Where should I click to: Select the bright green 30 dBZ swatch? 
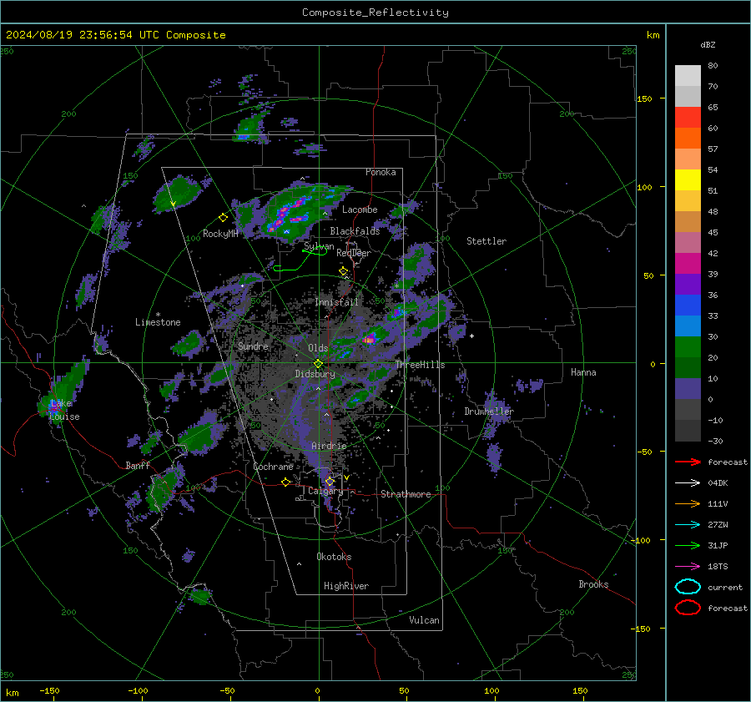click(x=688, y=346)
